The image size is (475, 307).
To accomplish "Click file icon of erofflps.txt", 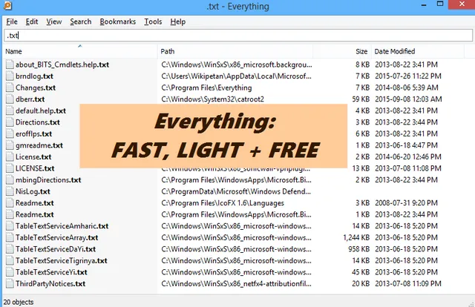I will pos(10,133).
